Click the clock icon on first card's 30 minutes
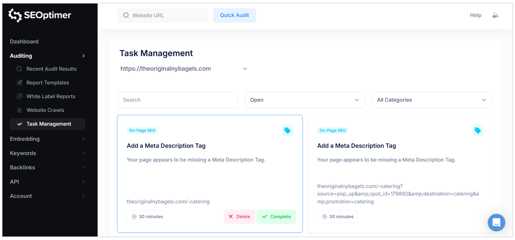This screenshot has width=515, height=240. (134, 217)
